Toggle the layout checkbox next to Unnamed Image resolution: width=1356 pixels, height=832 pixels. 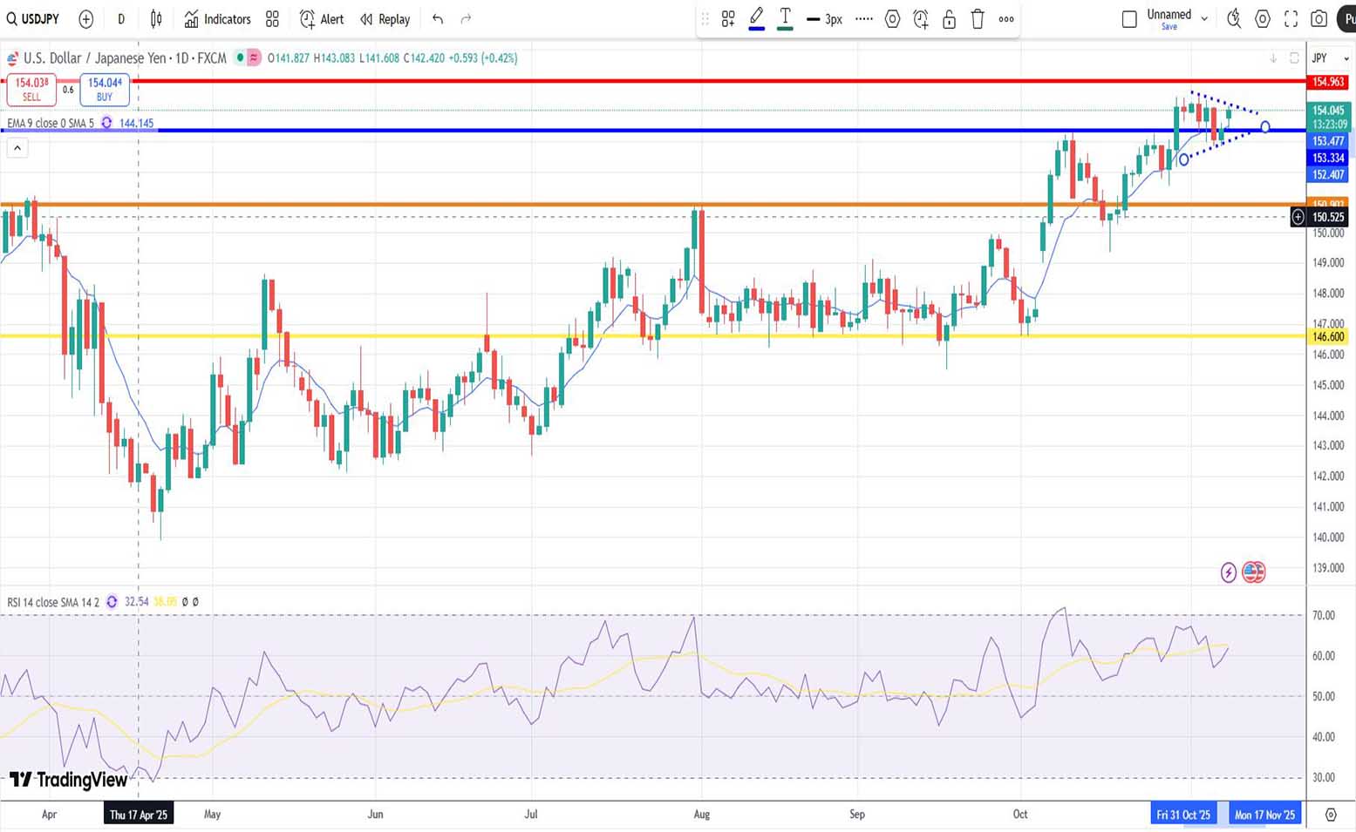1129,19
